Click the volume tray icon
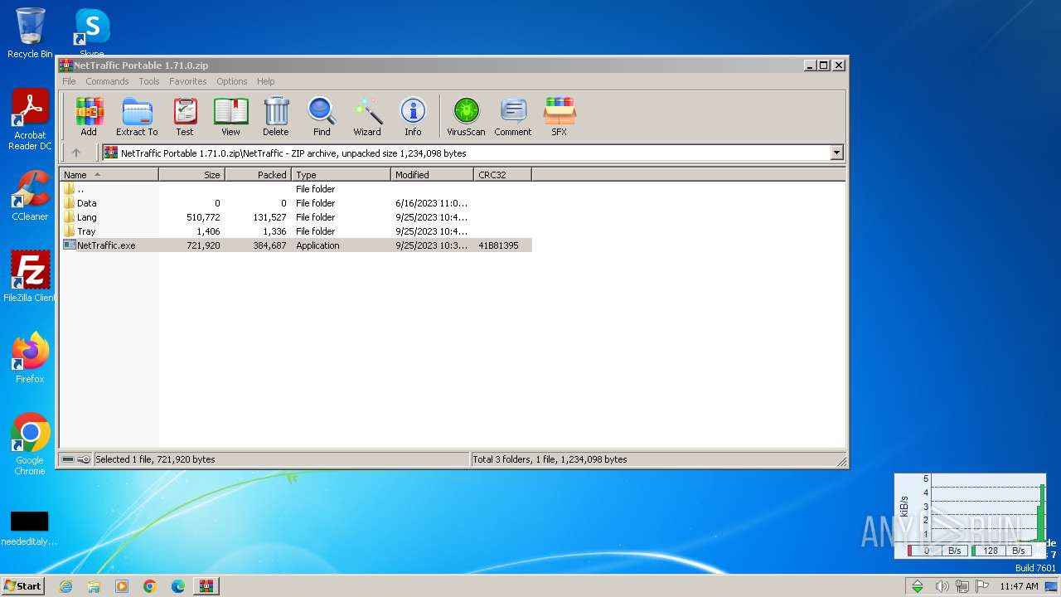Viewport: 1061px width, 597px height. point(942,586)
